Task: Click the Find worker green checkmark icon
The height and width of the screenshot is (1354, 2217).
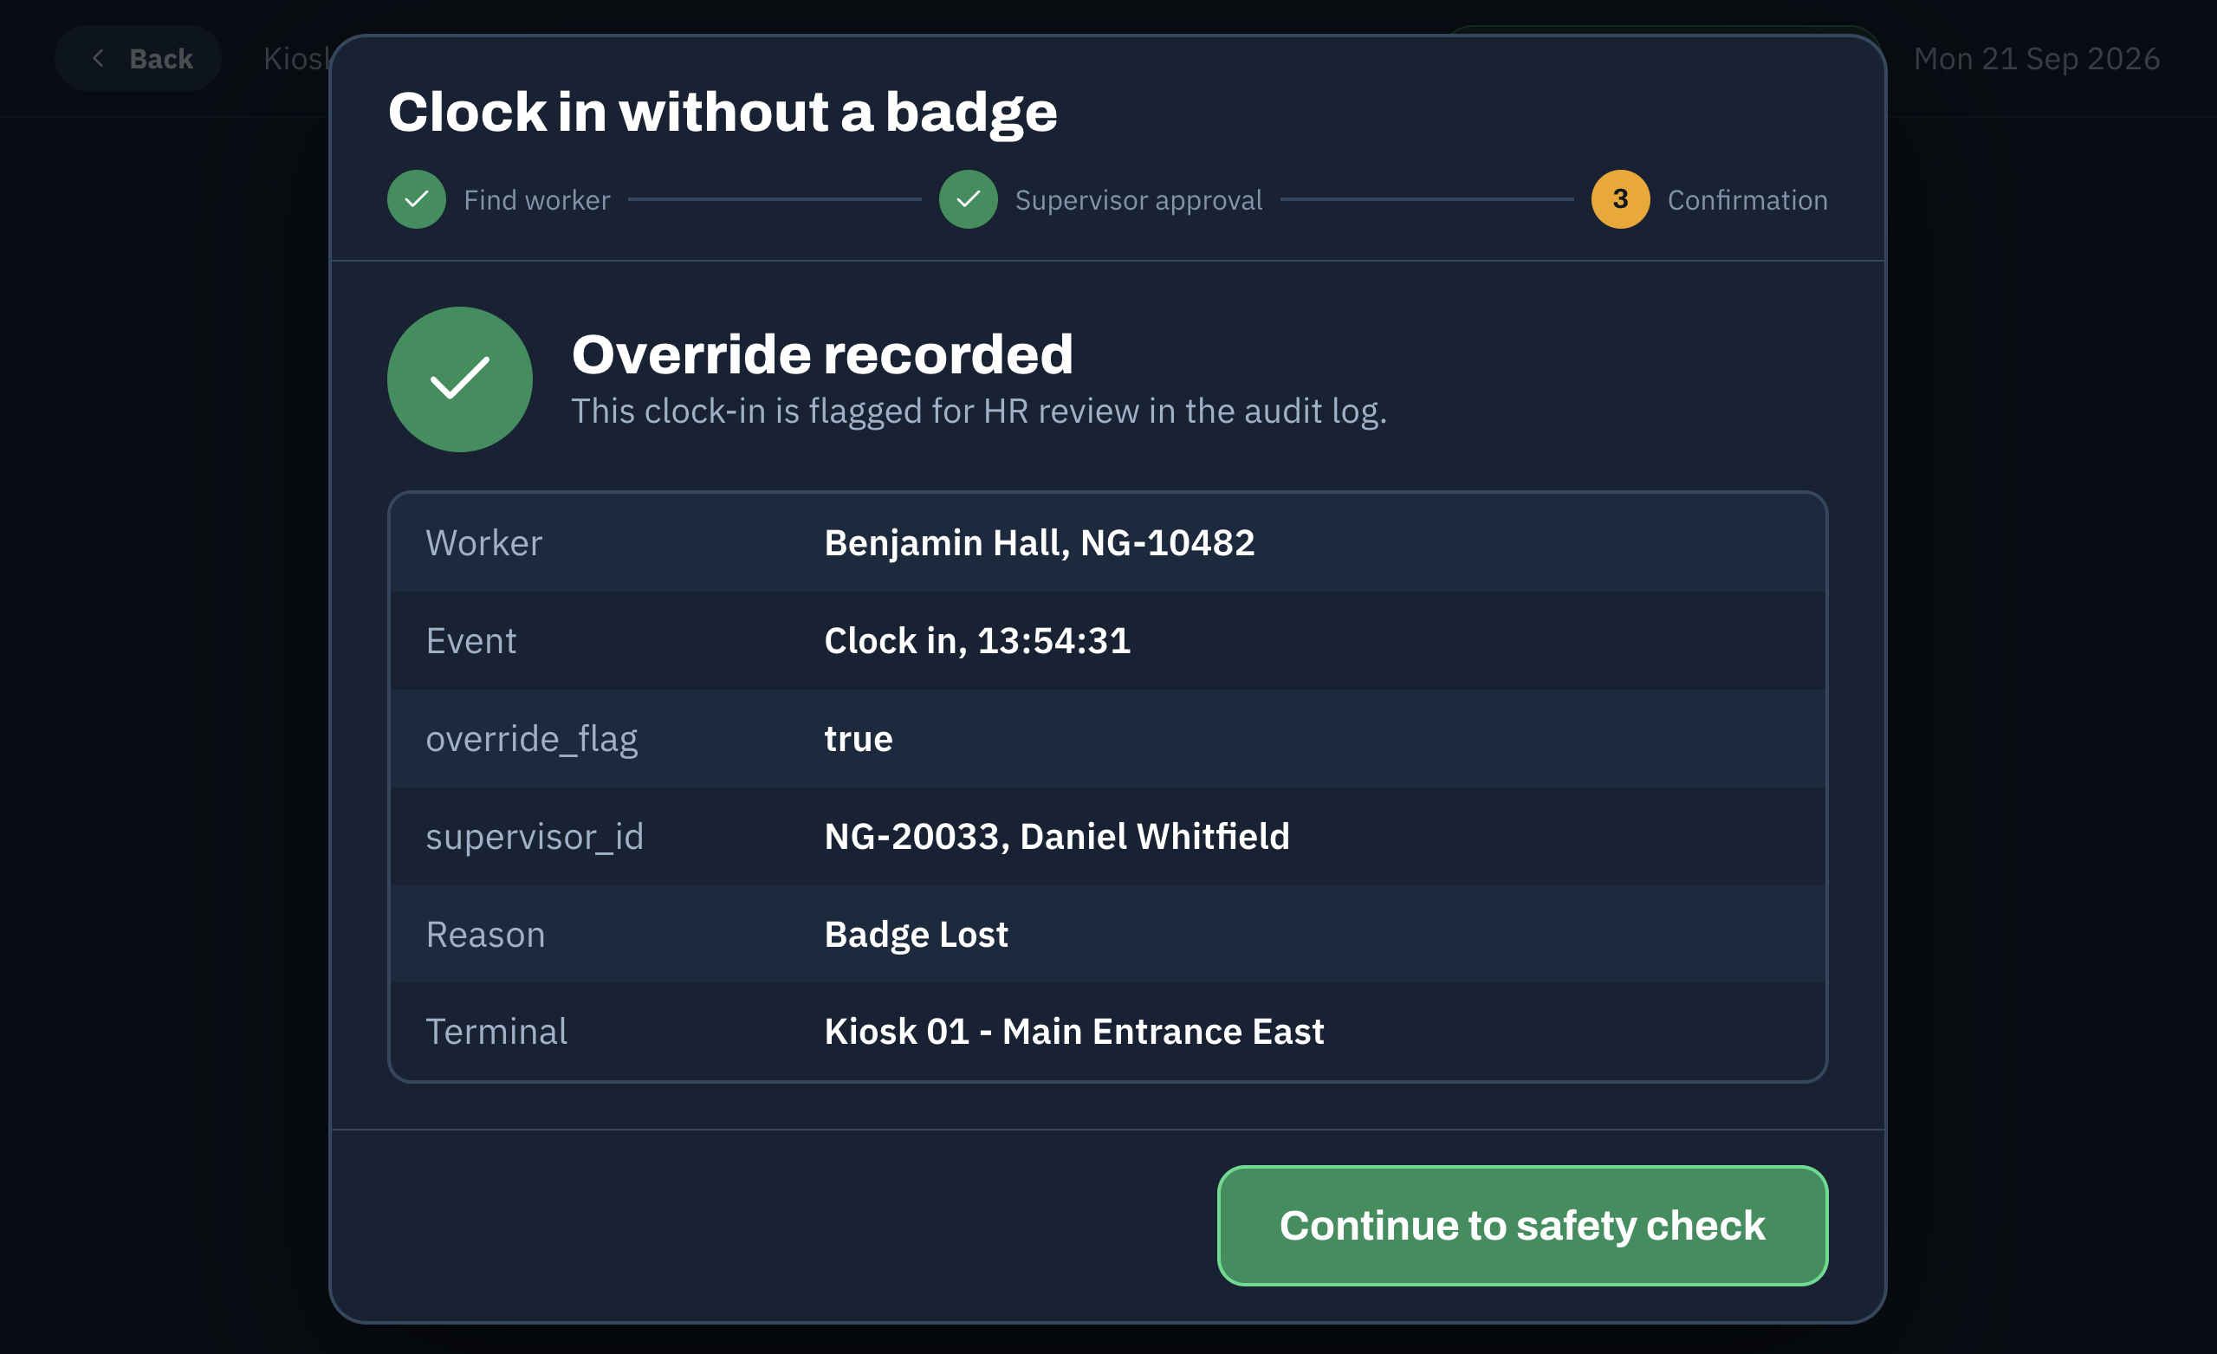Action: [x=417, y=199]
